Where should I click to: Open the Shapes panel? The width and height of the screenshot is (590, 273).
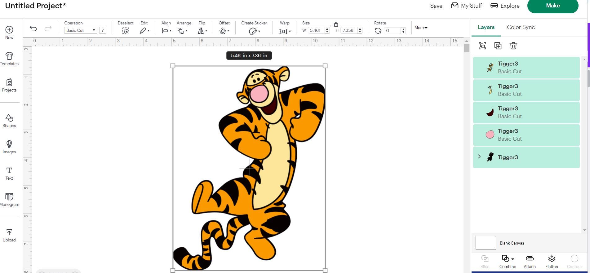pos(9,121)
